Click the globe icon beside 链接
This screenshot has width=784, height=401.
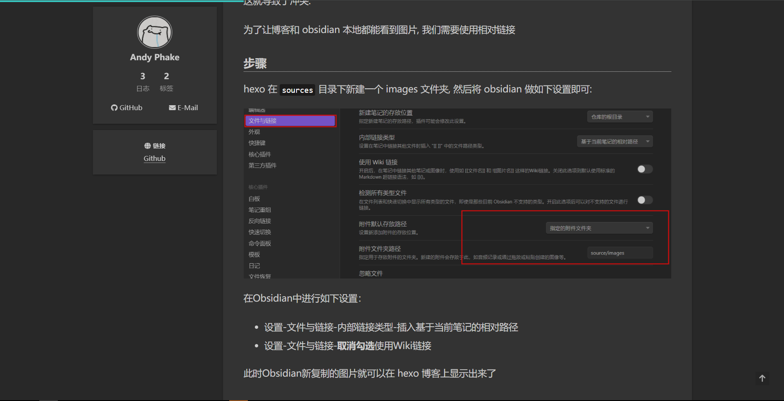pos(147,146)
